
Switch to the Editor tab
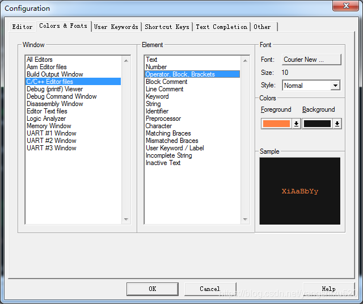[23, 27]
